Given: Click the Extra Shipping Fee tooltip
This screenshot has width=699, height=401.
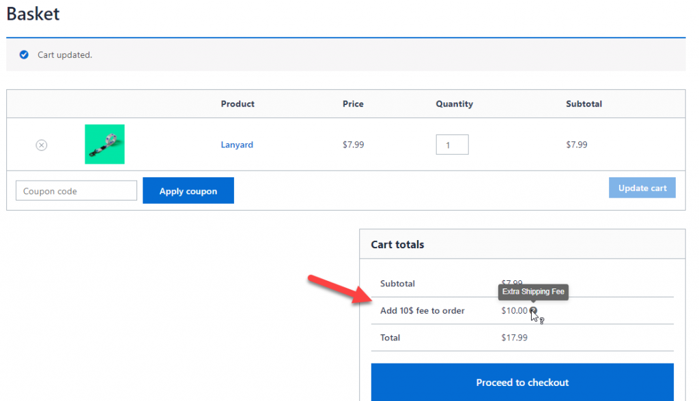Looking at the screenshot, I should click(533, 292).
